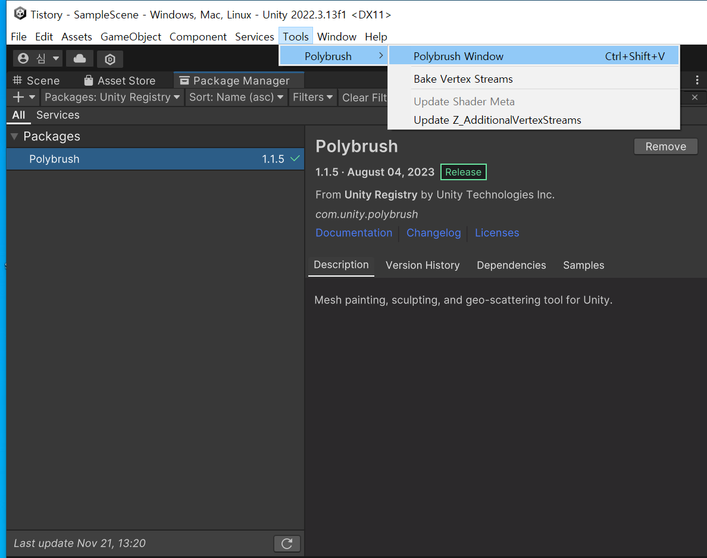Click the Unity Version Control icon

[x=110, y=59]
